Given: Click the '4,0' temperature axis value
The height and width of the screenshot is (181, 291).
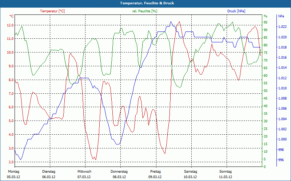Looking at the screenshot, I should [11, 134].
